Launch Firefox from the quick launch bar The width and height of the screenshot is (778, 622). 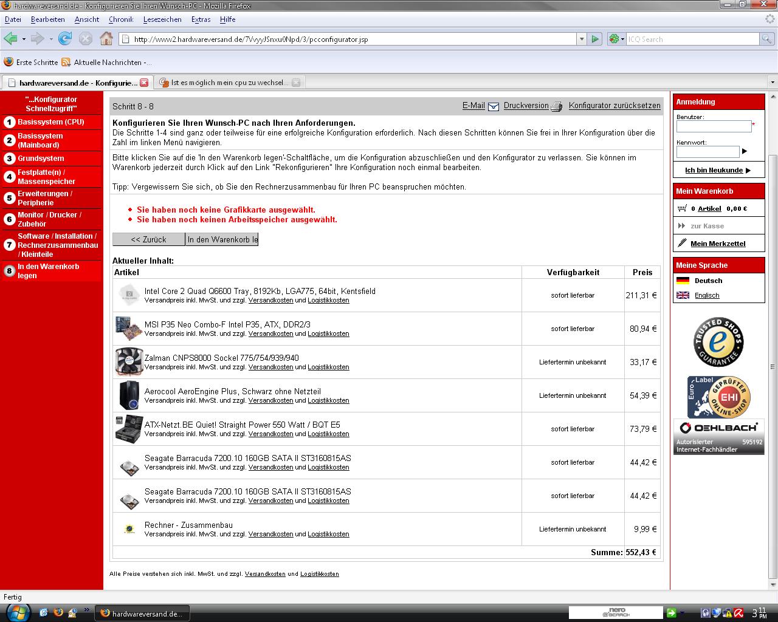click(x=58, y=612)
